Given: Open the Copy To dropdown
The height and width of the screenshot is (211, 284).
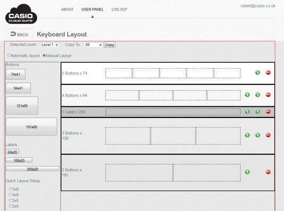Looking at the screenshot, I should 93,45.
